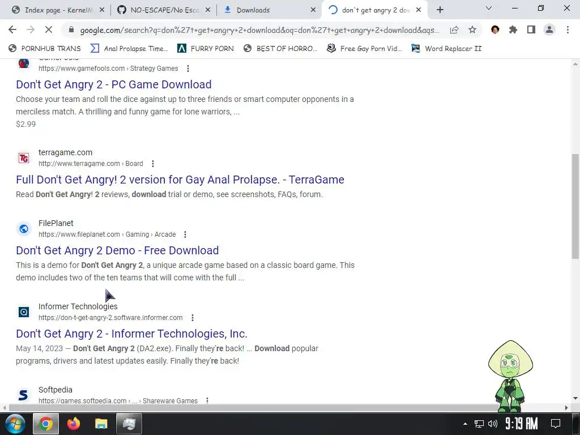Launch Firefox from the taskbar
This screenshot has height=435, width=580.
coord(74,424)
